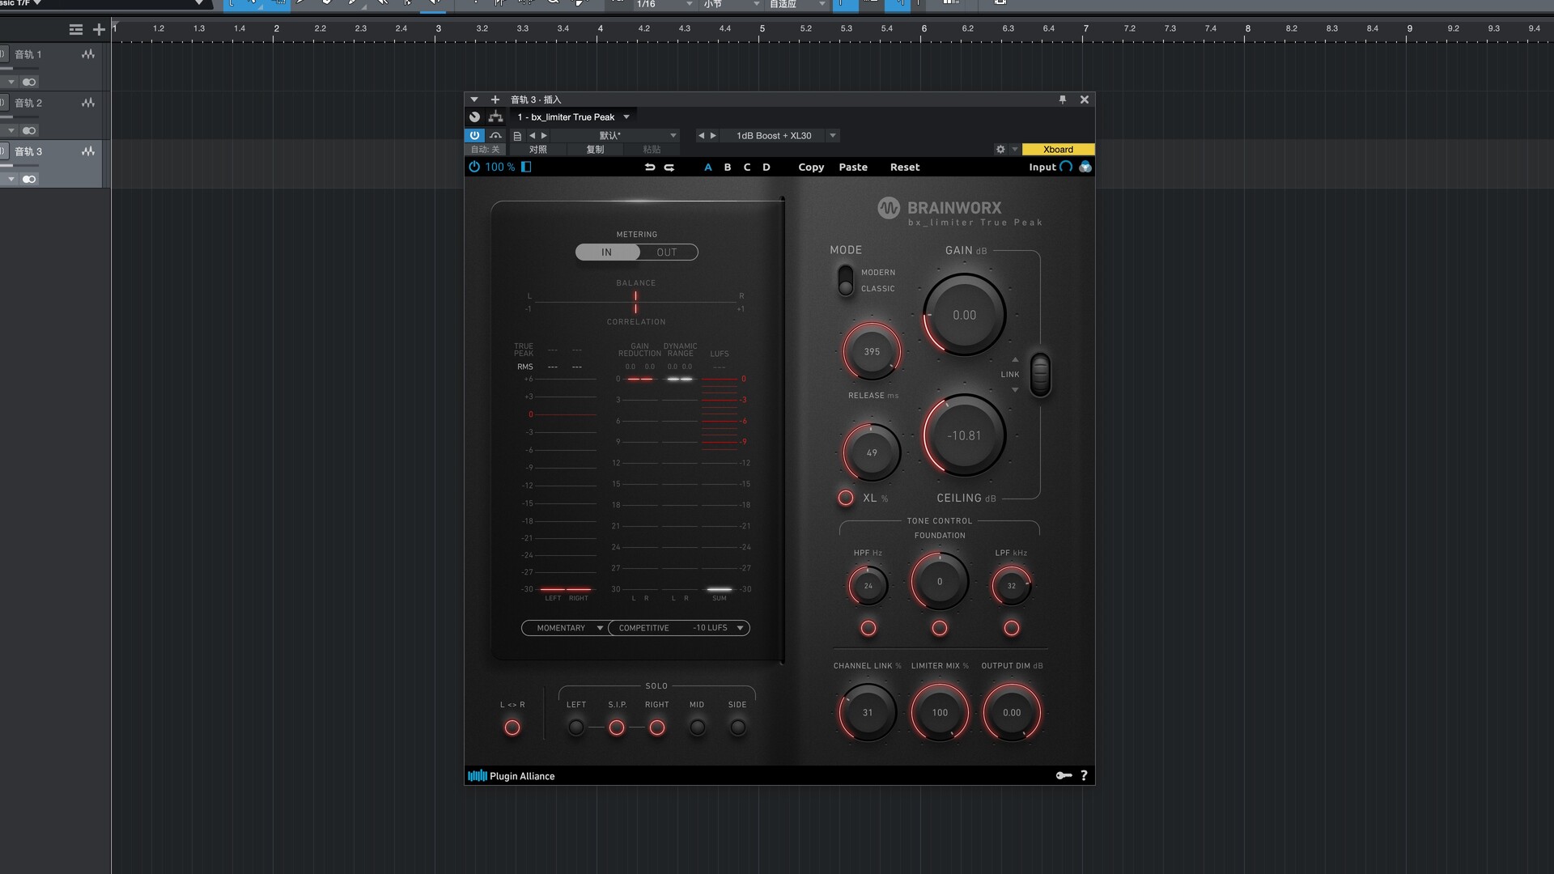Switch to settings slot C
Viewport: 1554px width, 874px height.
(x=747, y=168)
